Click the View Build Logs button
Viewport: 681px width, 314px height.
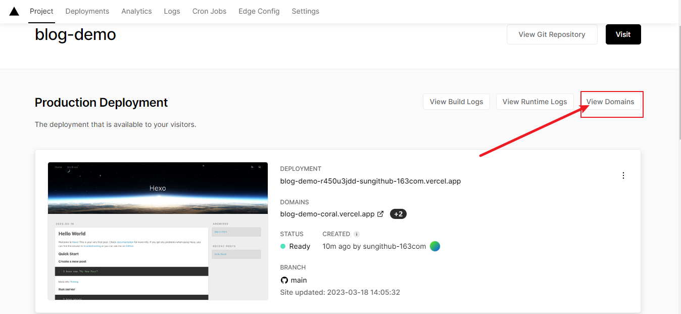pos(456,102)
